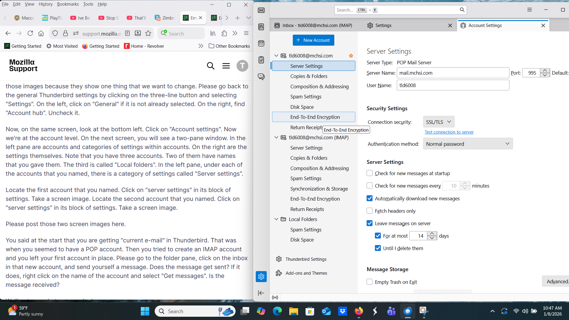Collapse the spaces toolbar arrow
The width and height of the screenshot is (569, 320).
click(x=261, y=293)
